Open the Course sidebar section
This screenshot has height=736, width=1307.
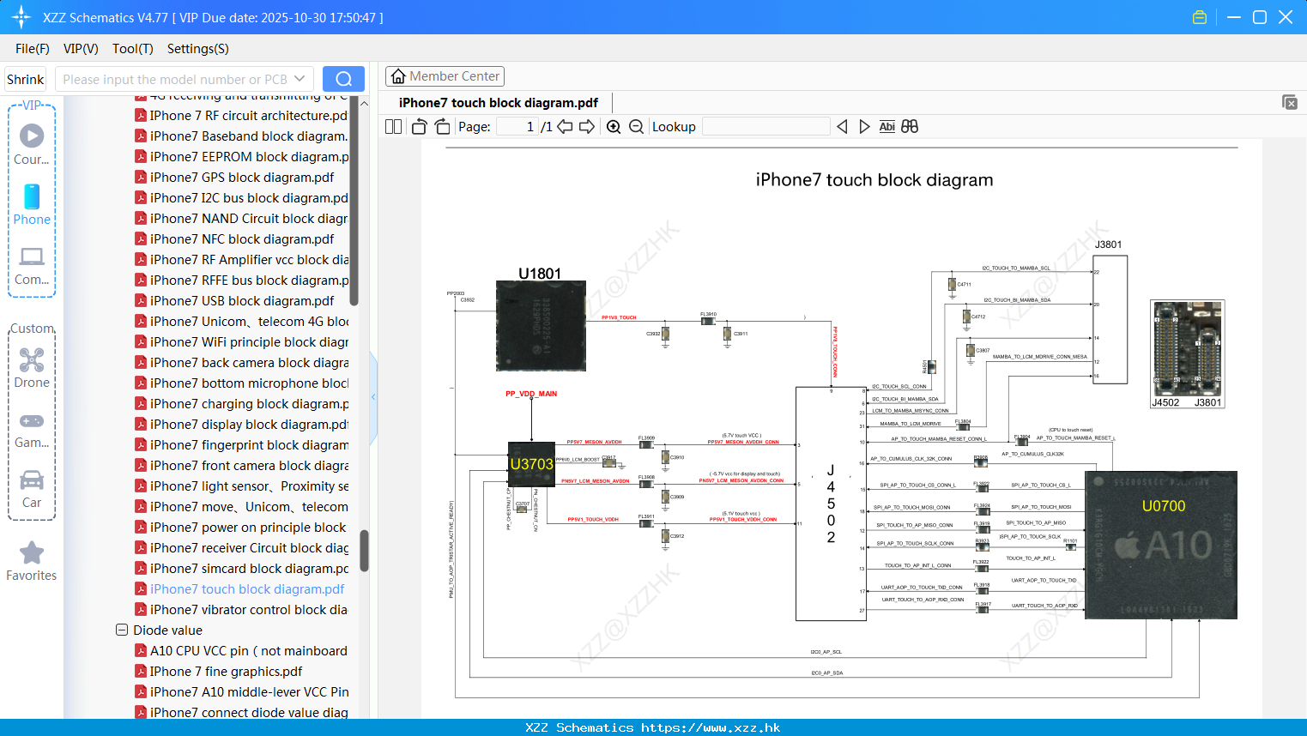point(32,144)
